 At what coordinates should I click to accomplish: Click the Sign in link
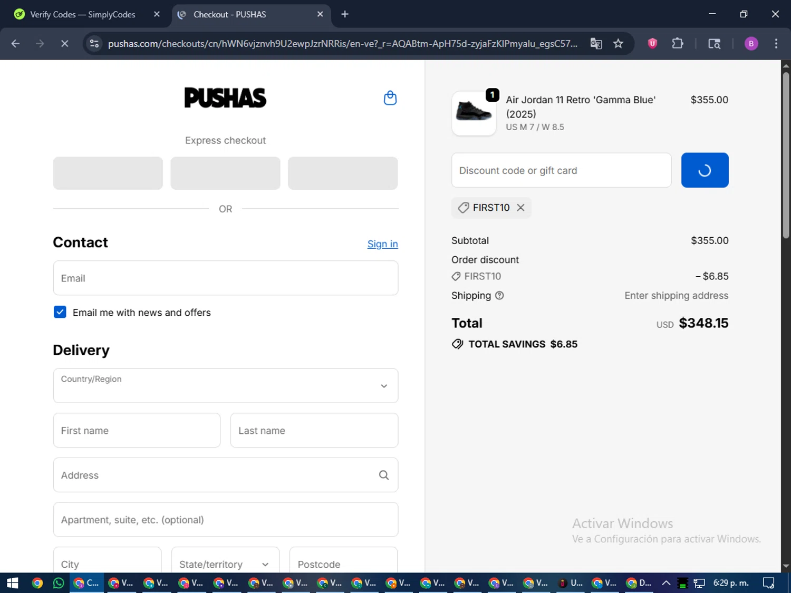[x=382, y=244]
